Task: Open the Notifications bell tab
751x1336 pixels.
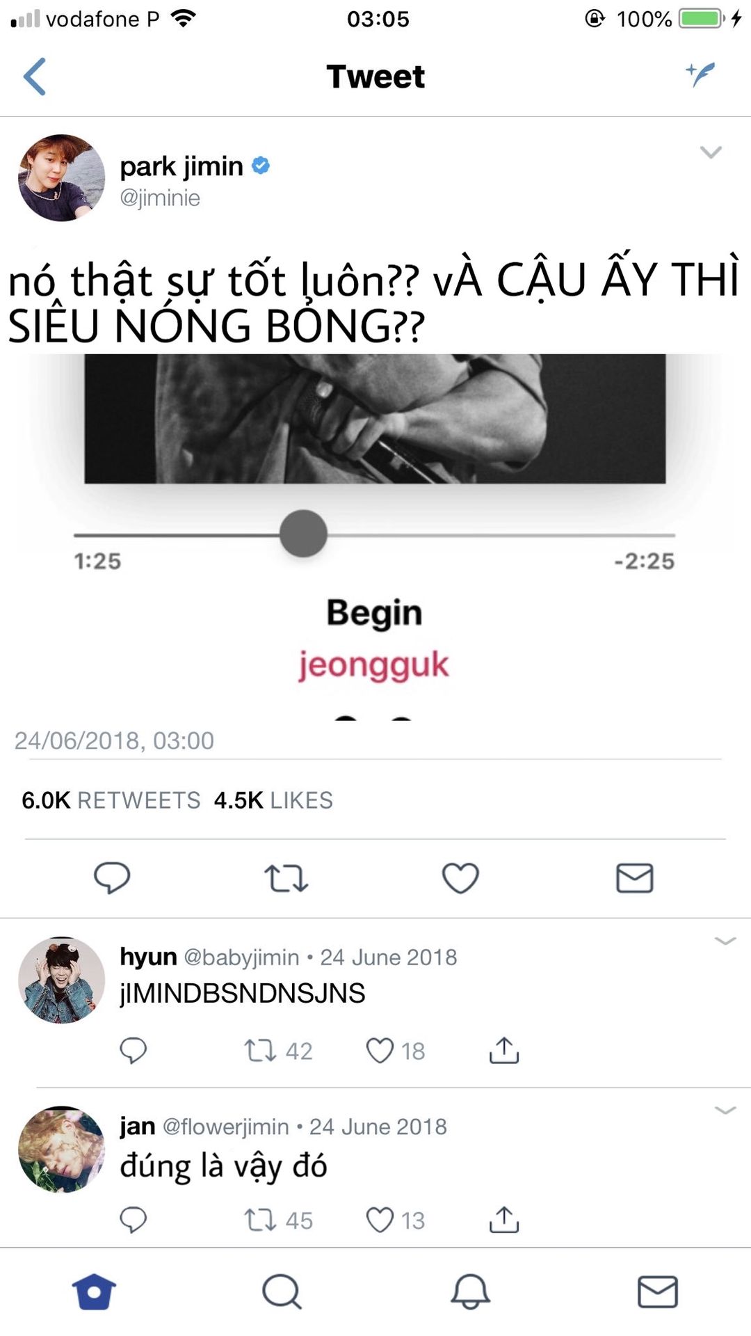Action: pos(471,1292)
